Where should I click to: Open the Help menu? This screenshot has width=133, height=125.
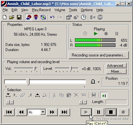coord(100,10)
